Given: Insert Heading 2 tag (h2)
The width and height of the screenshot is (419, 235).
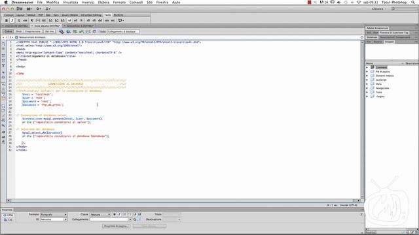Looking at the screenshot, I should (56, 20).
